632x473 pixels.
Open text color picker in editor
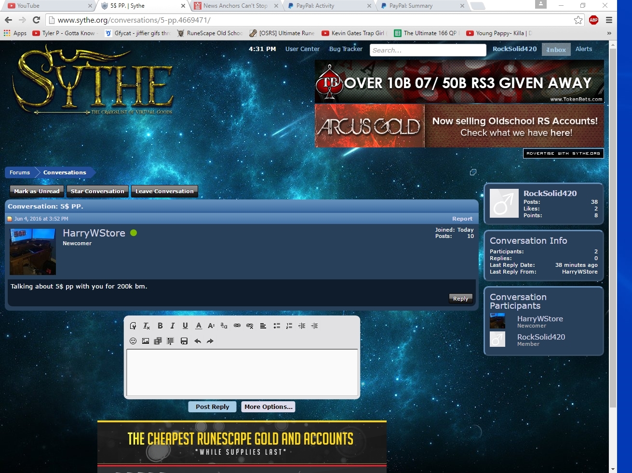pyautogui.click(x=199, y=326)
